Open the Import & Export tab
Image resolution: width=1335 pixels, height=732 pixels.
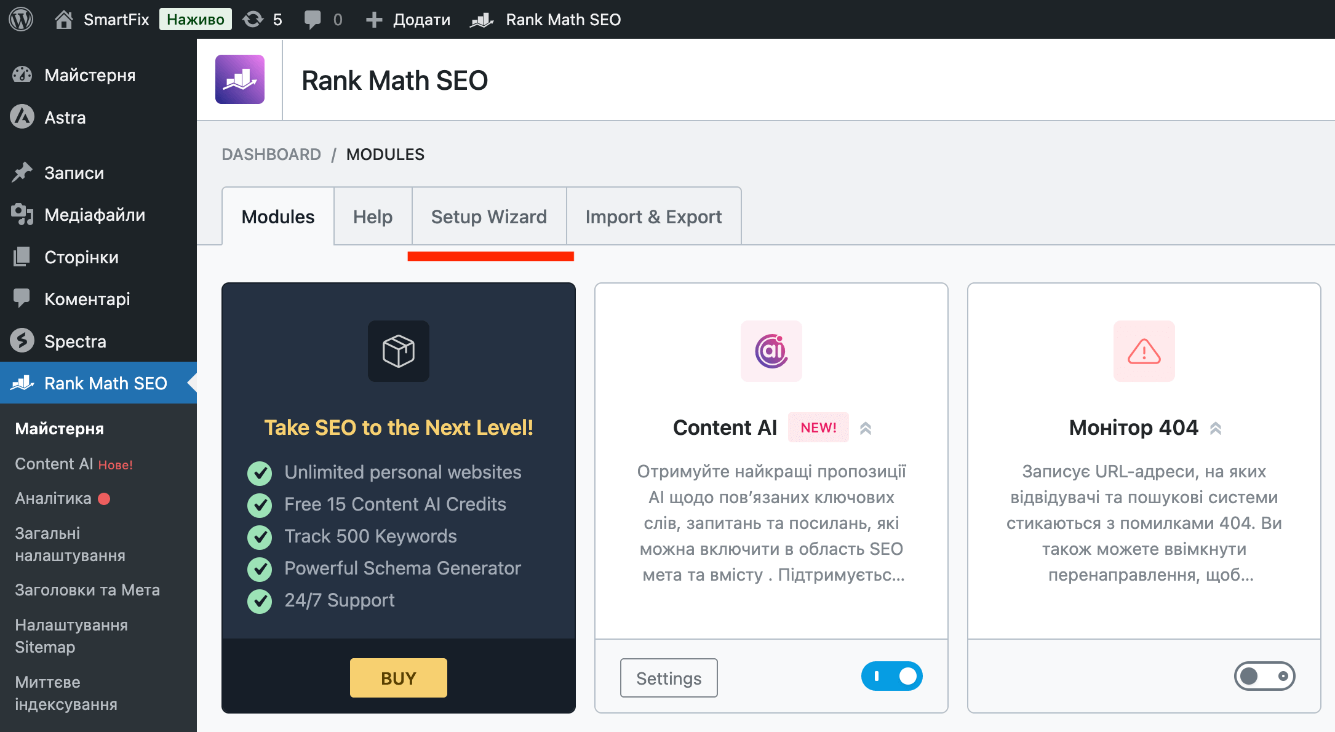coord(653,217)
